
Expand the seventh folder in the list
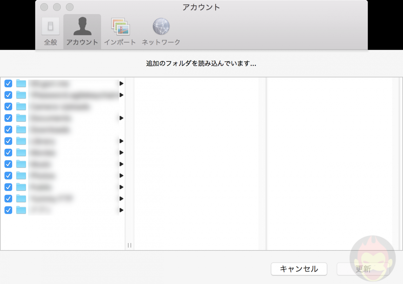(121, 152)
